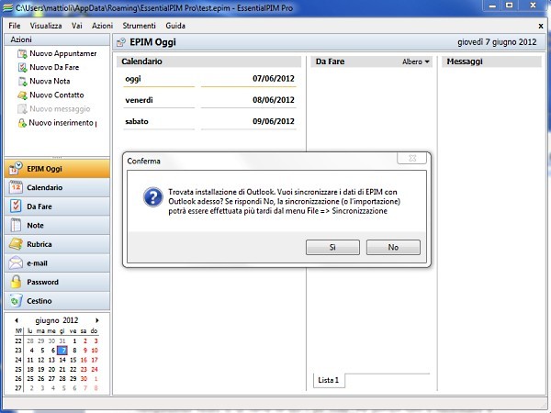Switch to the Lista 1 tab
The height and width of the screenshot is (413, 551).
[328, 380]
